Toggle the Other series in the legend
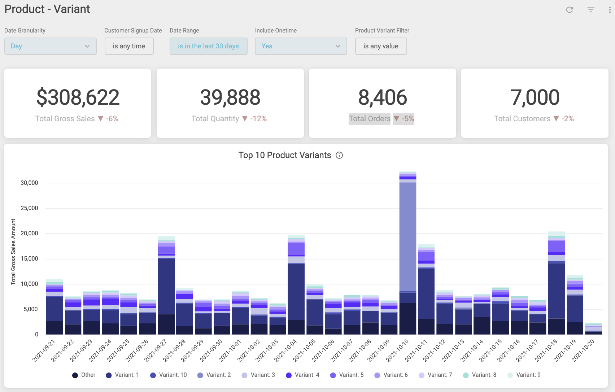Image resolution: width=615 pixels, height=392 pixels. point(84,375)
